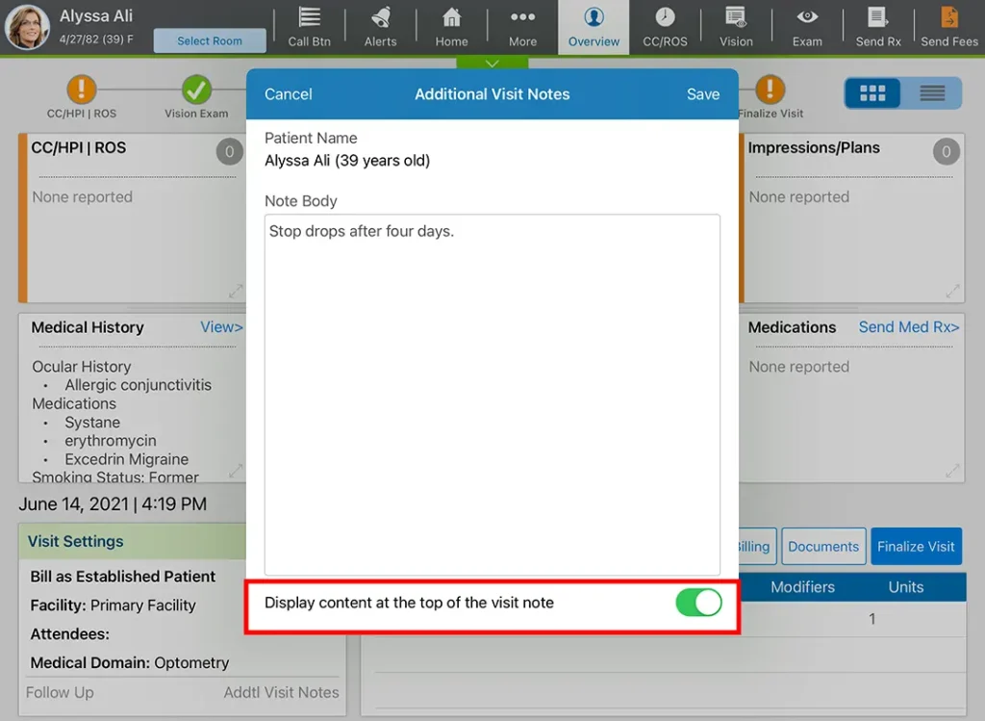985x721 pixels.
Task: Open the Billing tab button
Action: pos(756,546)
